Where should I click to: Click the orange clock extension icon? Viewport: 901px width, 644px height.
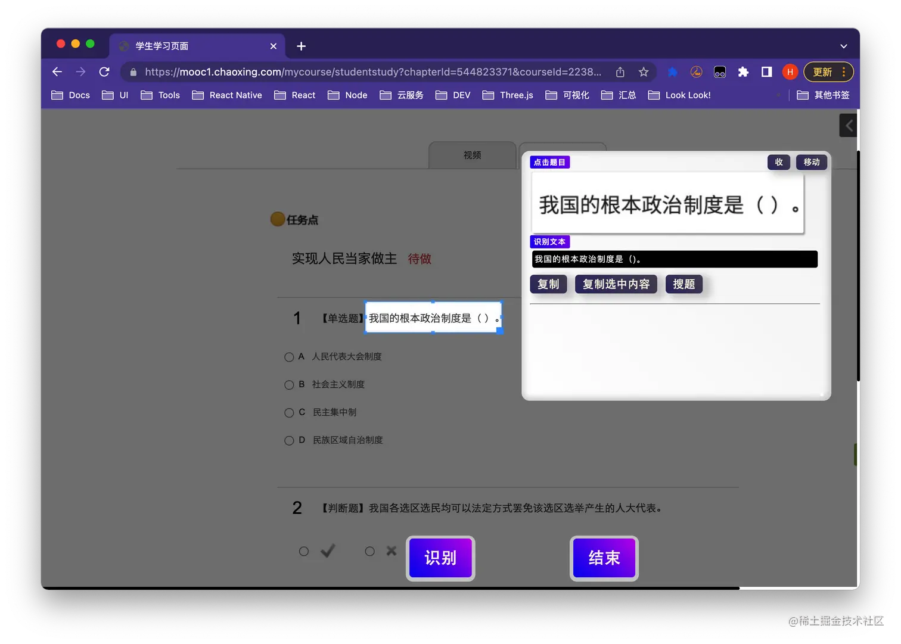tap(696, 71)
